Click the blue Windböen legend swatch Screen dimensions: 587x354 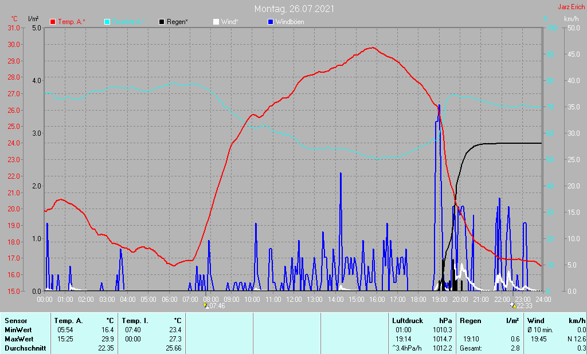click(271, 22)
